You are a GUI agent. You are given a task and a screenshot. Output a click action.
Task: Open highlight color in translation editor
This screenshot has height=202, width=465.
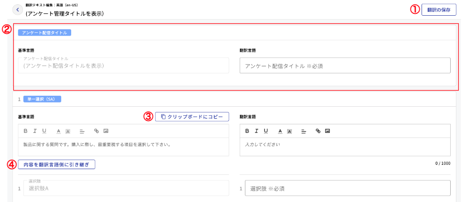[289, 131]
